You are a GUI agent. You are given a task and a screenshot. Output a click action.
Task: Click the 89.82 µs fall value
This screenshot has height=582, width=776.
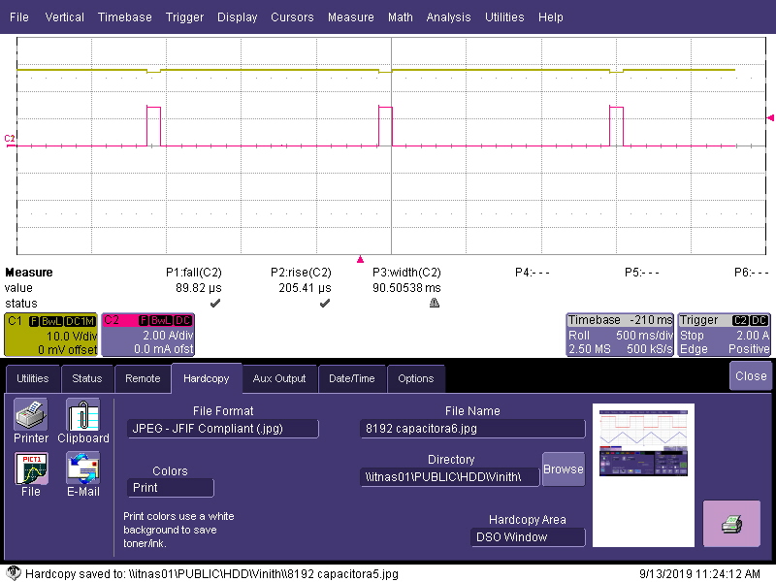click(199, 288)
